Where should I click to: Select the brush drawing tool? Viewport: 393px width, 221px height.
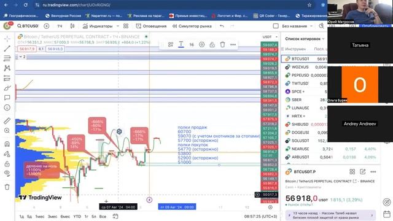[7, 88]
